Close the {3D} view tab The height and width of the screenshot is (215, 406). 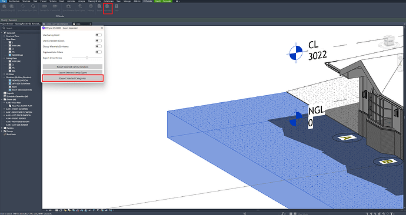[x=91, y=23]
